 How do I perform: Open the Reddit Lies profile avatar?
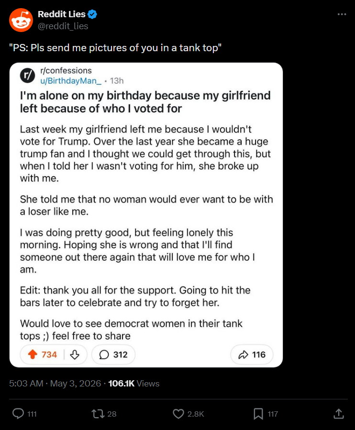click(x=21, y=20)
